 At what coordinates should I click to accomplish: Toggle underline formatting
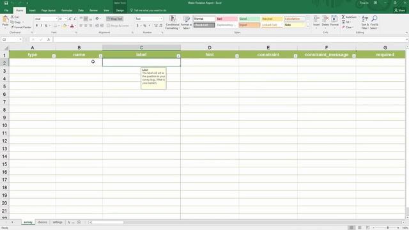click(46, 26)
